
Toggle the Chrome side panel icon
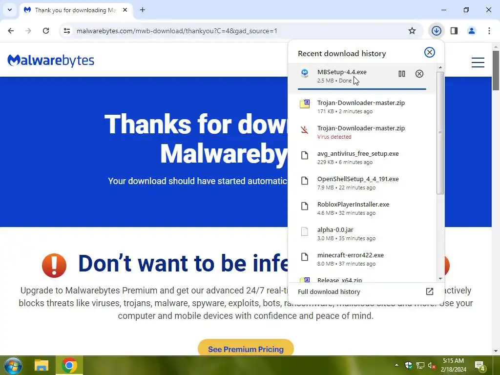tap(454, 31)
